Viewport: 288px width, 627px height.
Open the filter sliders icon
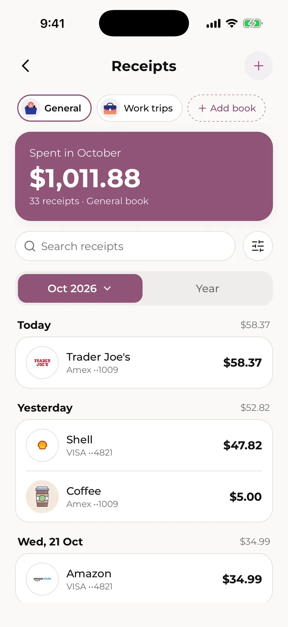coord(258,246)
